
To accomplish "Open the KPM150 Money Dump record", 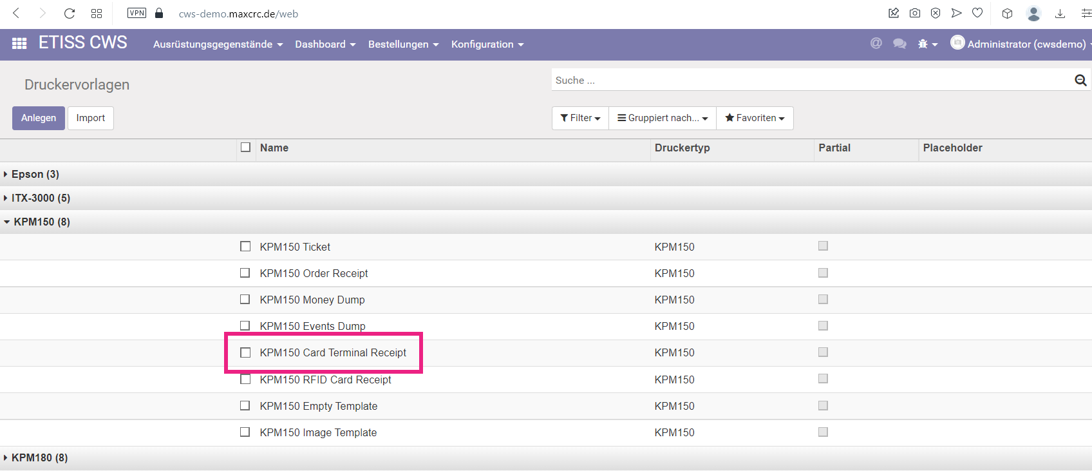I will pos(312,300).
